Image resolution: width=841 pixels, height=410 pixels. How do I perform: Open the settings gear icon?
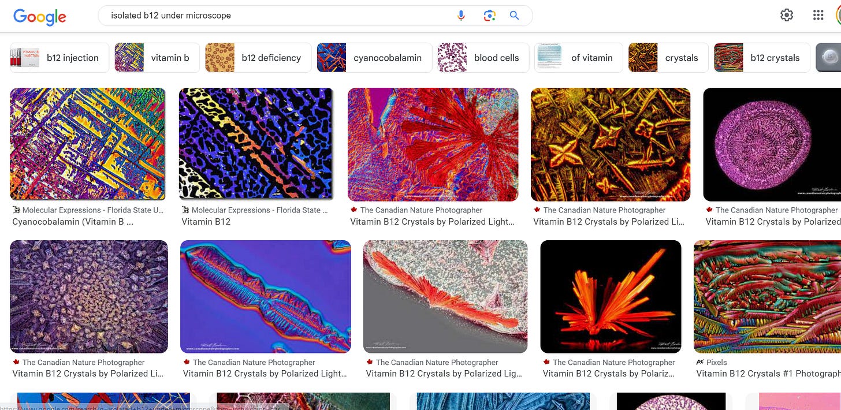pos(786,16)
